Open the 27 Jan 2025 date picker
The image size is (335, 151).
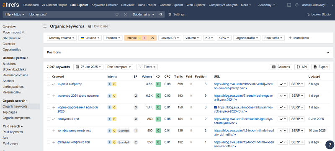88,67
